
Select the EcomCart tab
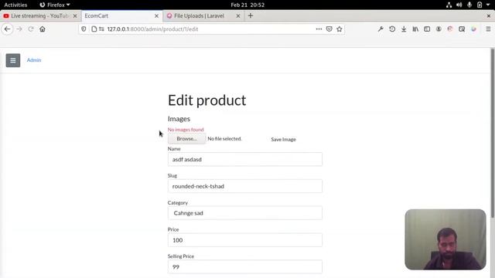point(121,15)
